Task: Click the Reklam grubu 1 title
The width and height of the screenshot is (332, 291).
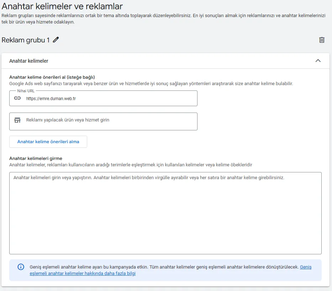Action: 25,40
